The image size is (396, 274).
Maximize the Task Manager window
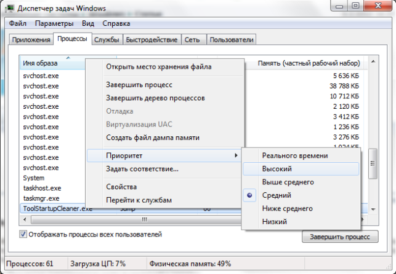[x=355, y=6]
